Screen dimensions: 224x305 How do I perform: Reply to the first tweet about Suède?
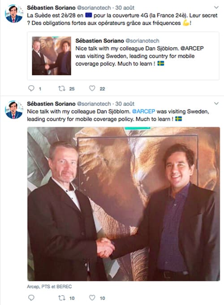coord(31,88)
